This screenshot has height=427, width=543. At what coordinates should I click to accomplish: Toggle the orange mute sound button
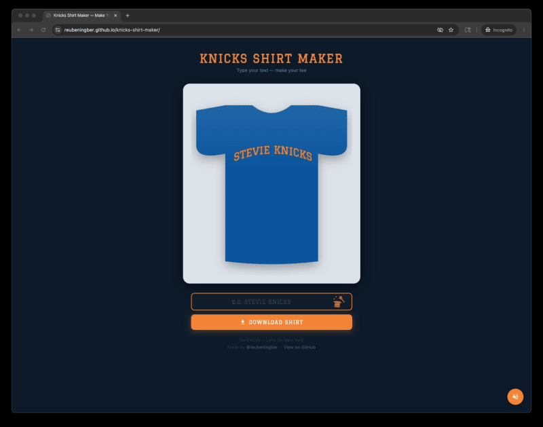(x=515, y=396)
